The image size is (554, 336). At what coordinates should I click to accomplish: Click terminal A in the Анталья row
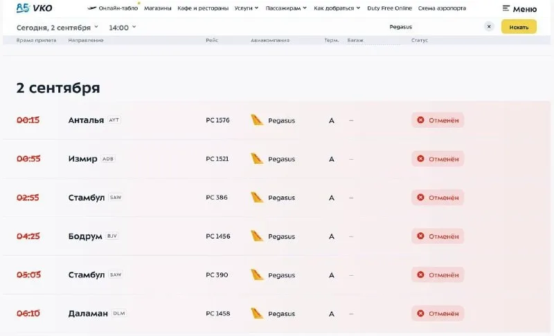(x=332, y=120)
